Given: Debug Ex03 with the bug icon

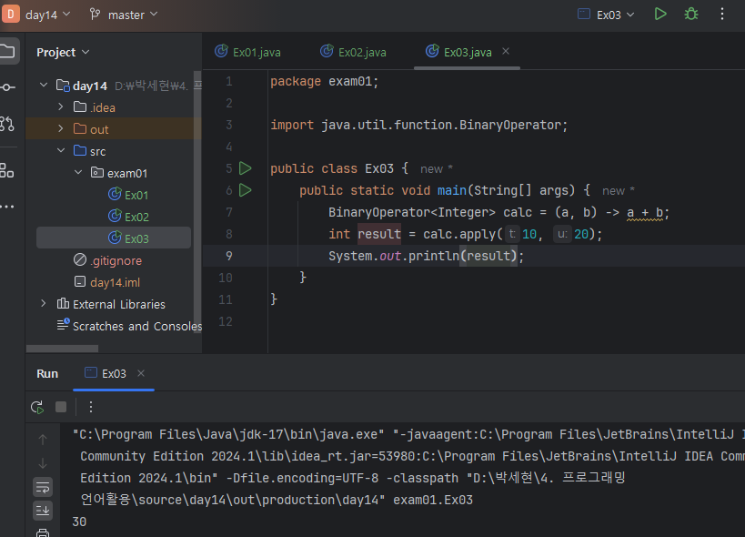Looking at the screenshot, I should [690, 15].
